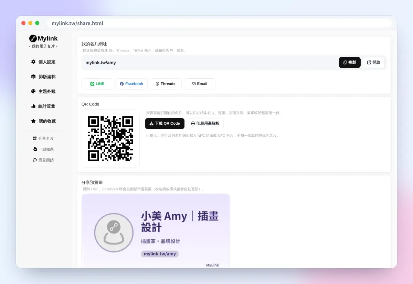Viewport: 413px width, 284px height.
Task: Click the 小美 Amy｜插畫設計 title text
Action: [x=180, y=221]
